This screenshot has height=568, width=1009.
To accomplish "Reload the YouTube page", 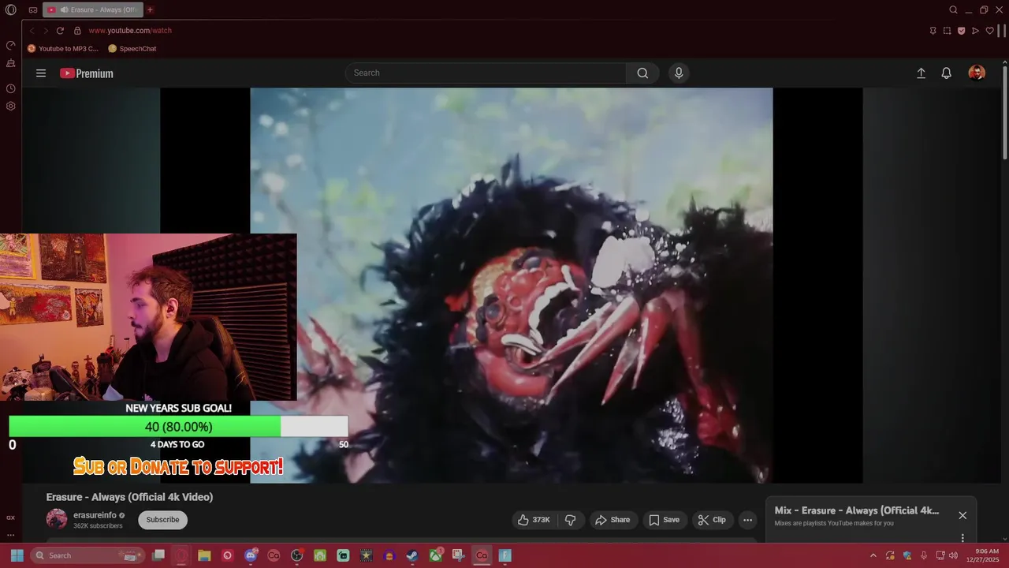I will click(x=60, y=31).
